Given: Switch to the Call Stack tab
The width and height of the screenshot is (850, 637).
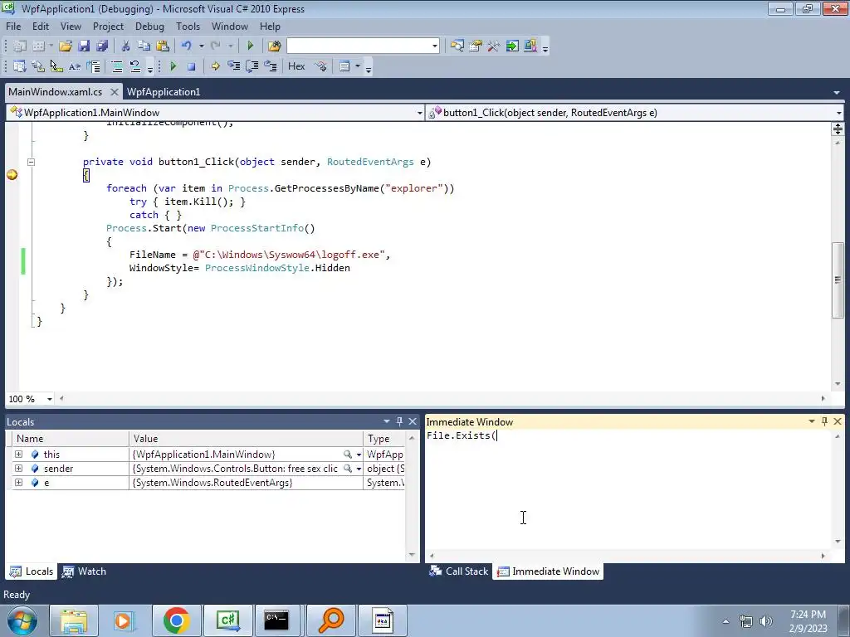Looking at the screenshot, I should point(458,571).
